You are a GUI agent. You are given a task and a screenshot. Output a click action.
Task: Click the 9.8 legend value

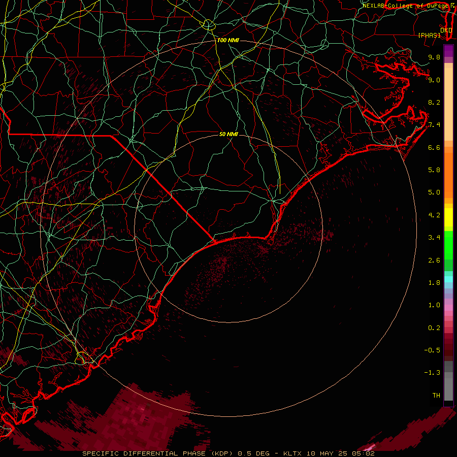point(434,57)
